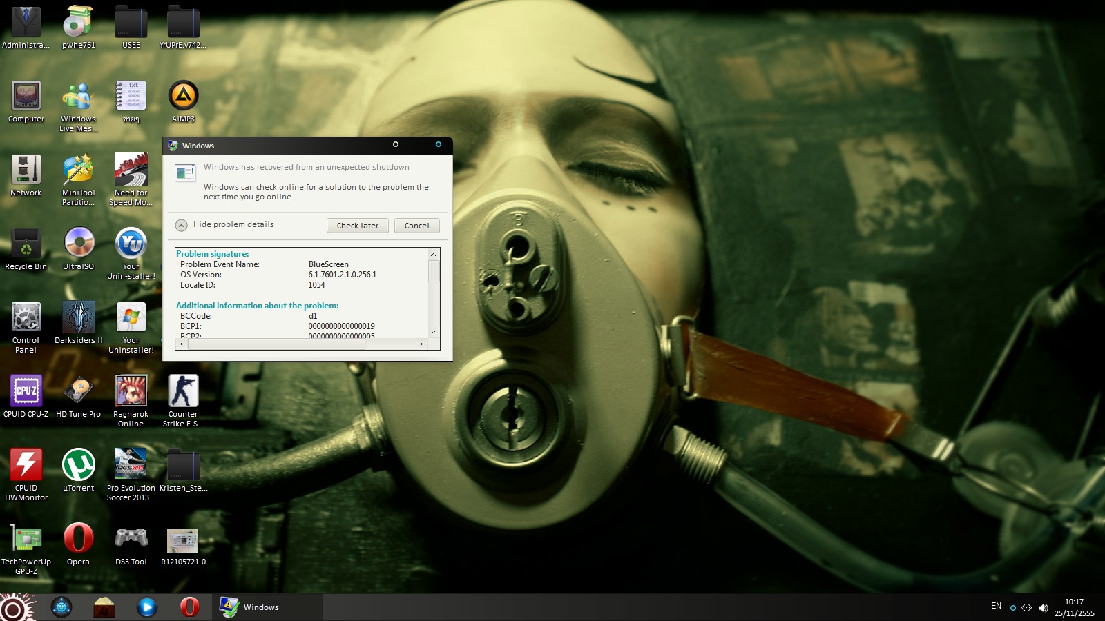Click the vertical scrollbar thumb in problem details
The image size is (1105, 621).
pos(434,271)
